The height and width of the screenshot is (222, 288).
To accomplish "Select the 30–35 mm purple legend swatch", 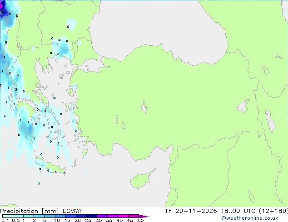I will coord(102,216).
